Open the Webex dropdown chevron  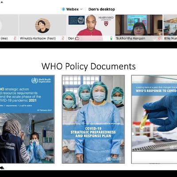pos(81,9)
